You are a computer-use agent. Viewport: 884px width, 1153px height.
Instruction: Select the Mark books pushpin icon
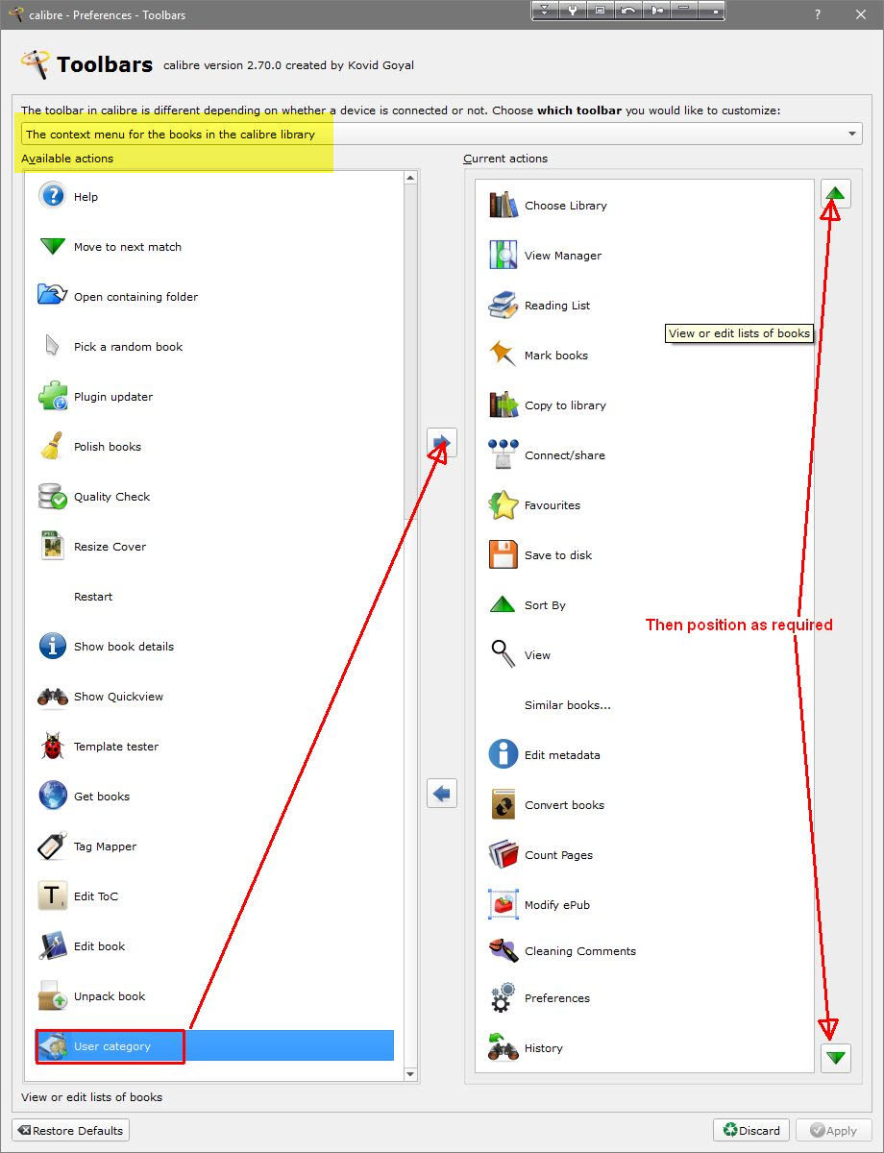pyautogui.click(x=503, y=355)
